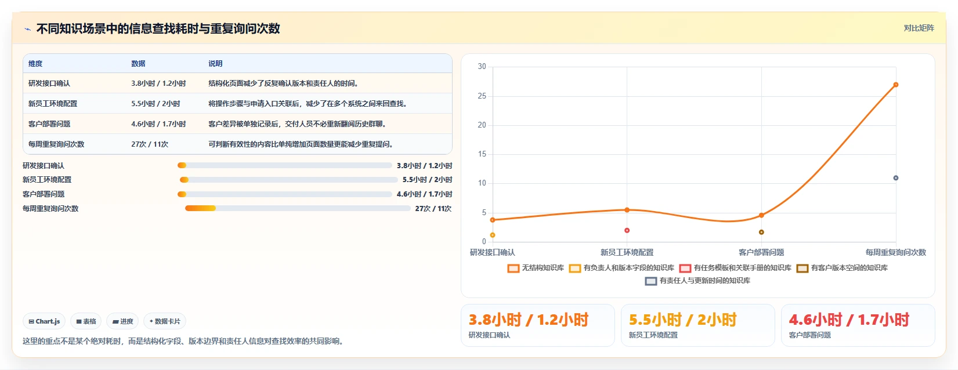Select the Chart.js tag chip
958x370 pixels.
click(44, 321)
